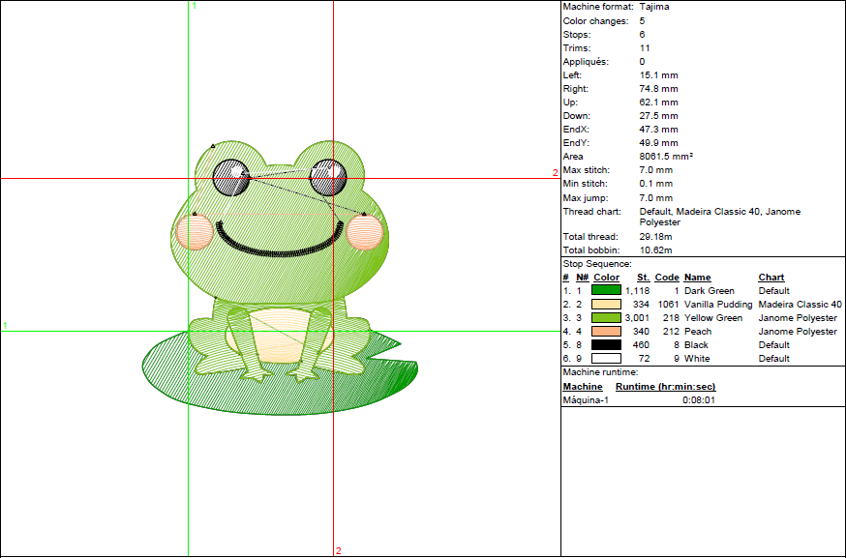Click the frog's left peach cheek
846x558 pixels.
(195, 232)
